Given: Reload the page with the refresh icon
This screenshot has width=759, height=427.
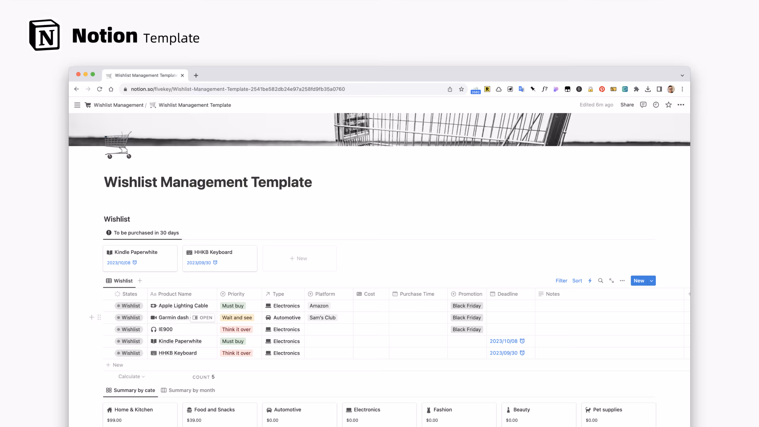Looking at the screenshot, I should (x=100, y=89).
